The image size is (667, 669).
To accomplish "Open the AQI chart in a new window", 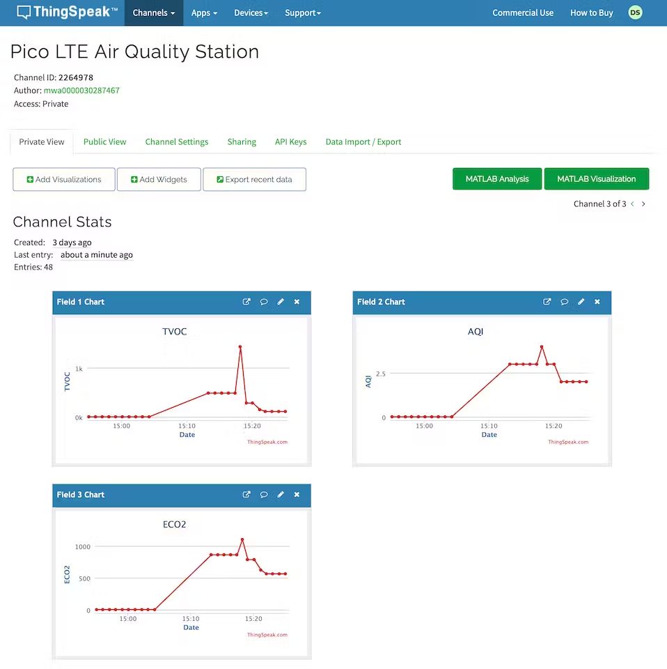I will pos(547,302).
